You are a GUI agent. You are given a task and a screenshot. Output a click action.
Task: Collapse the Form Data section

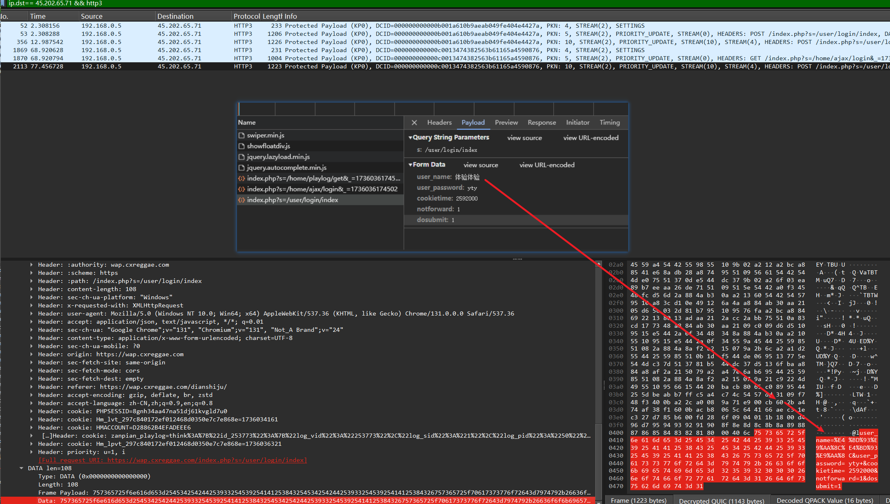click(x=410, y=165)
